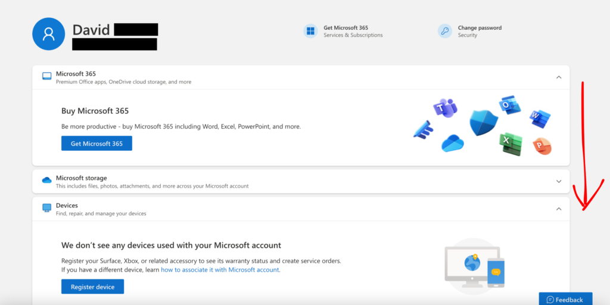The width and height of the screenshot is (610, 305).
Task: Collapse the Devices section
Action: point(558,208)
